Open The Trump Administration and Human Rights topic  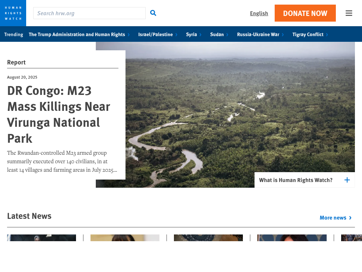pos(77,34)
